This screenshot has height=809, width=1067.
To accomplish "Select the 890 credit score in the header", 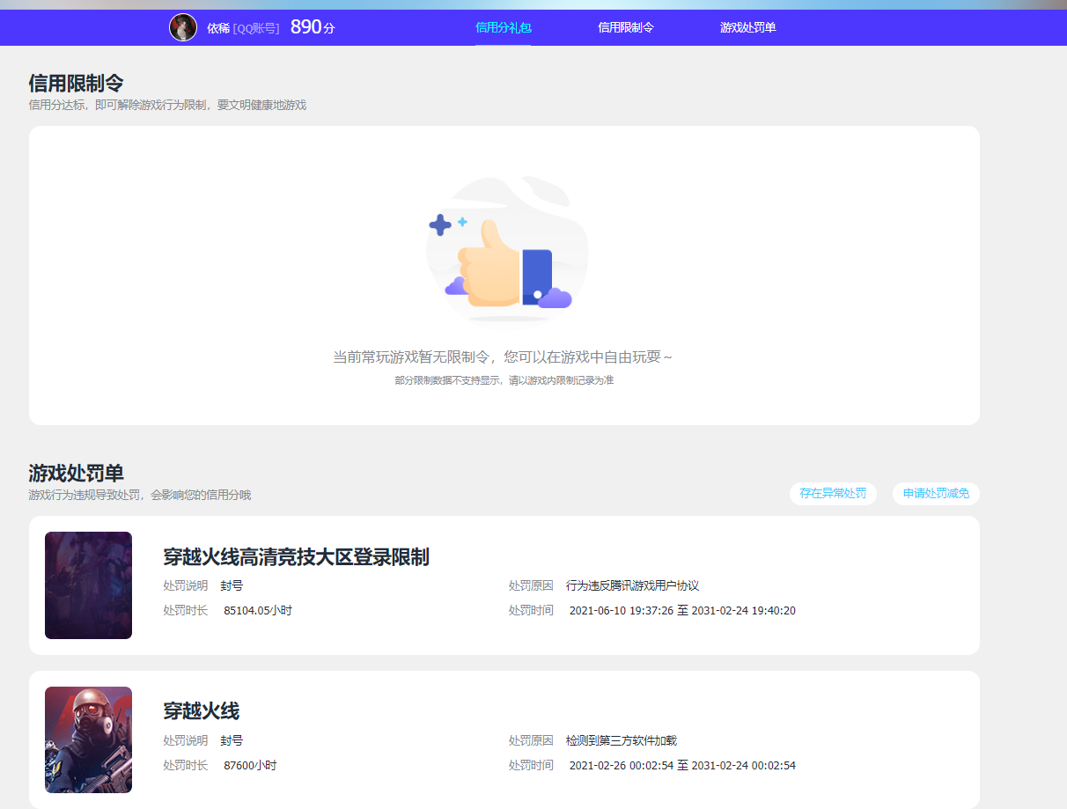I will coord(313,27).
